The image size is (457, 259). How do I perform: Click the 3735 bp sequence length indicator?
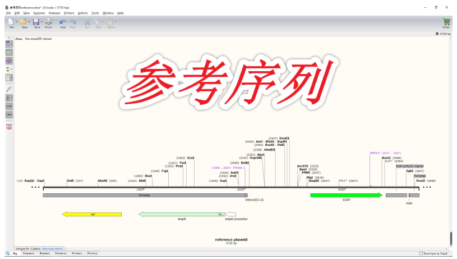click(443, 34)
